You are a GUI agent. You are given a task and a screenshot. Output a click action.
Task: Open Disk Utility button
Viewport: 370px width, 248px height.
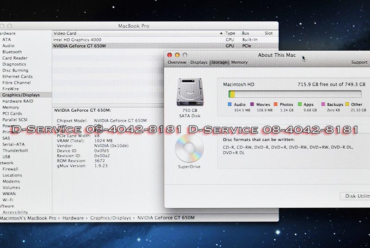tap(355, 196)
